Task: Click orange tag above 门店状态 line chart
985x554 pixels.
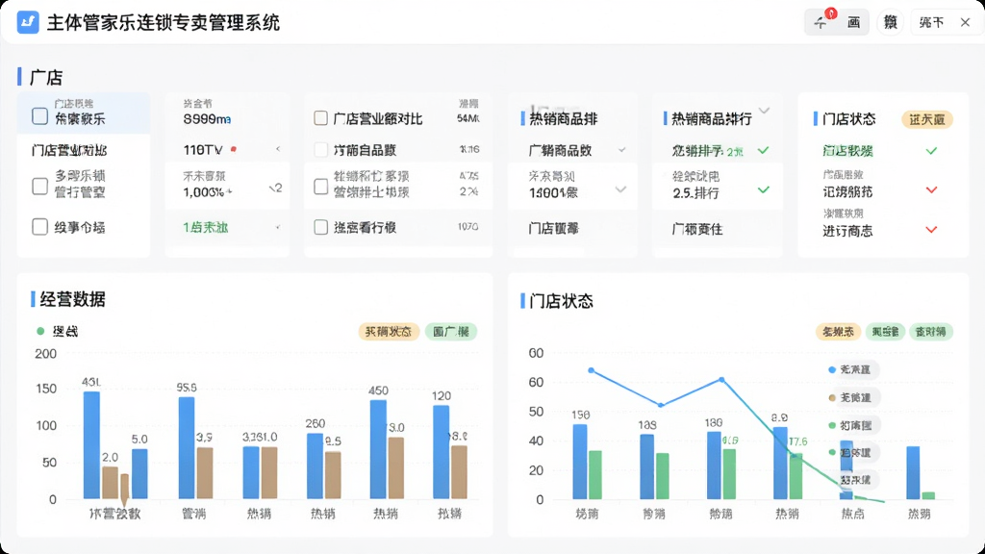Action: coord(838,332)
